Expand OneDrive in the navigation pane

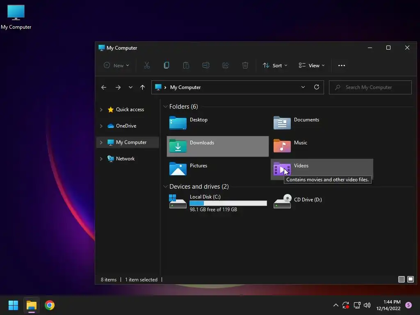(101, 126)
